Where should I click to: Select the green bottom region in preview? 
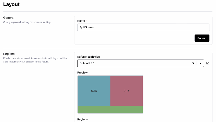click(x=110, y=109)
